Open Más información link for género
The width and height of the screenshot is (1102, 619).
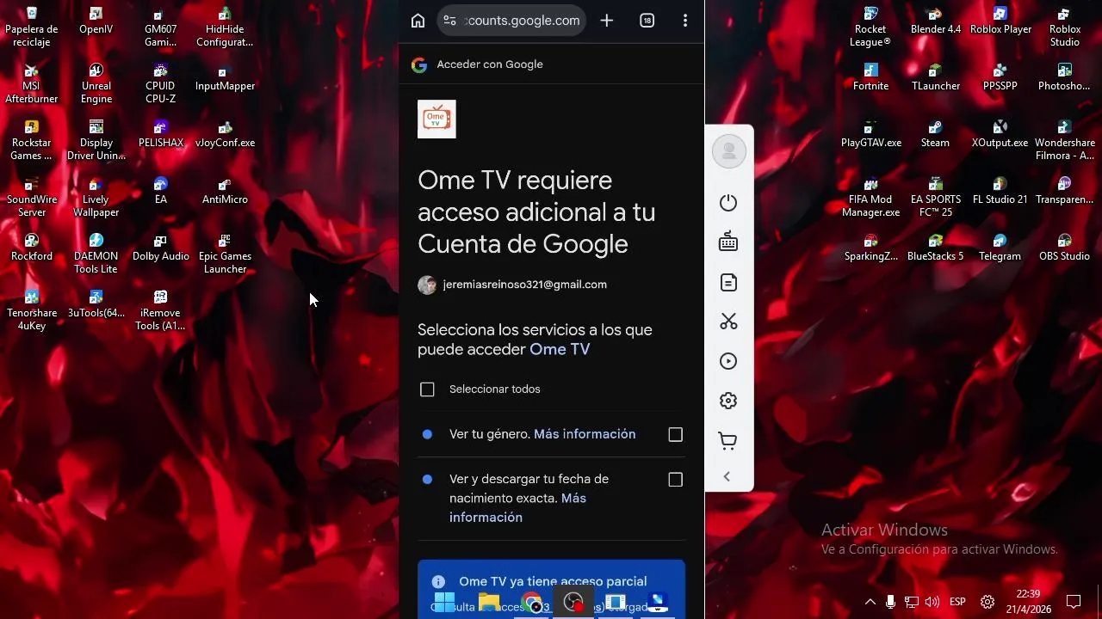(585, 434)
